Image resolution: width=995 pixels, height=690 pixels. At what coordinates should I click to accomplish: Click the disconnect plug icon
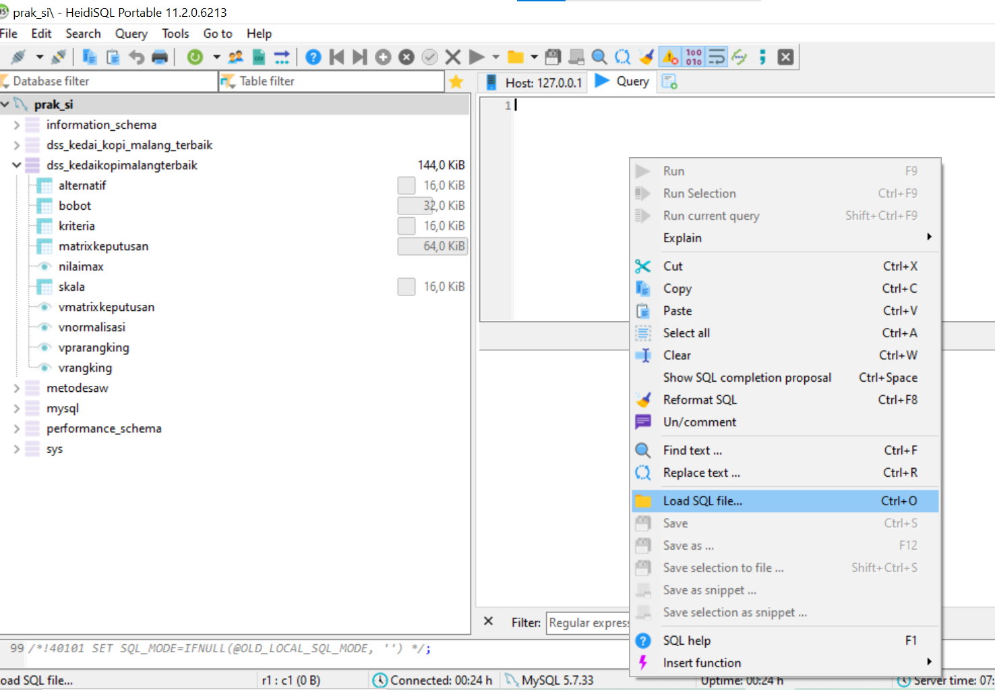point(59,57)
